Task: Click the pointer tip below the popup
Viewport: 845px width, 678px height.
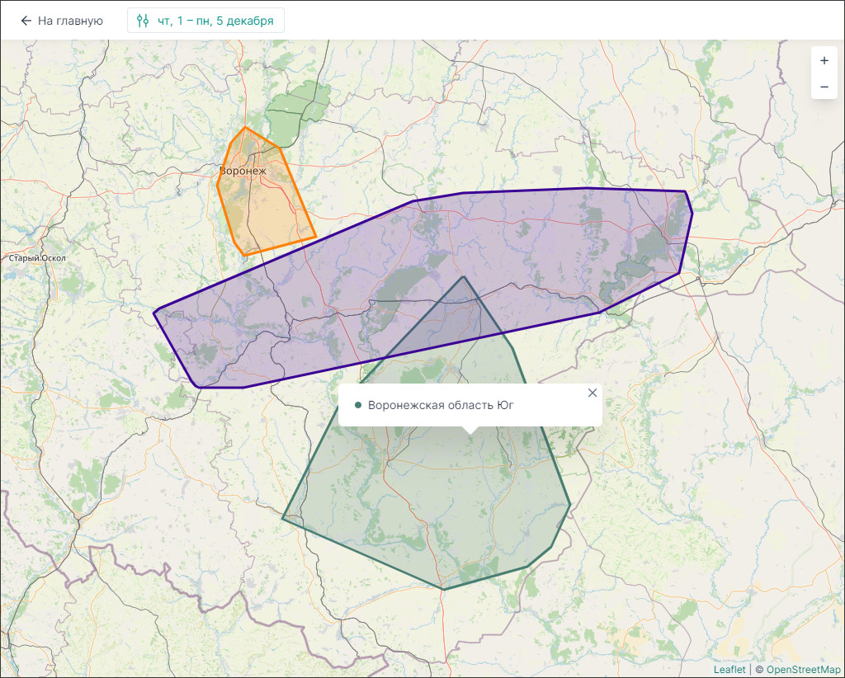Action: click(470, 430)
